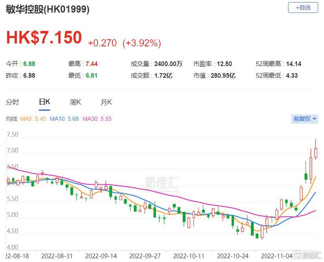Click the current price HK$7.150
The height and width of the screenshot is (262, 324).
[x=44, y=37]
